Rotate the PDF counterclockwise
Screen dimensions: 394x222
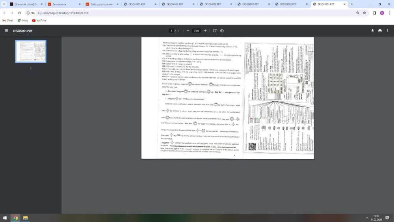coord(222,30)
